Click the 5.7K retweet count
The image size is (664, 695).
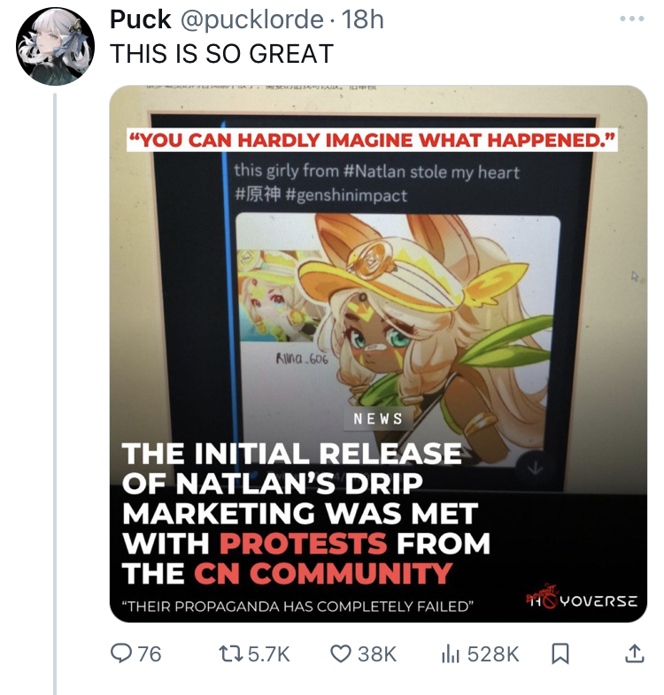pyautogui.click(x=266, y=653)
